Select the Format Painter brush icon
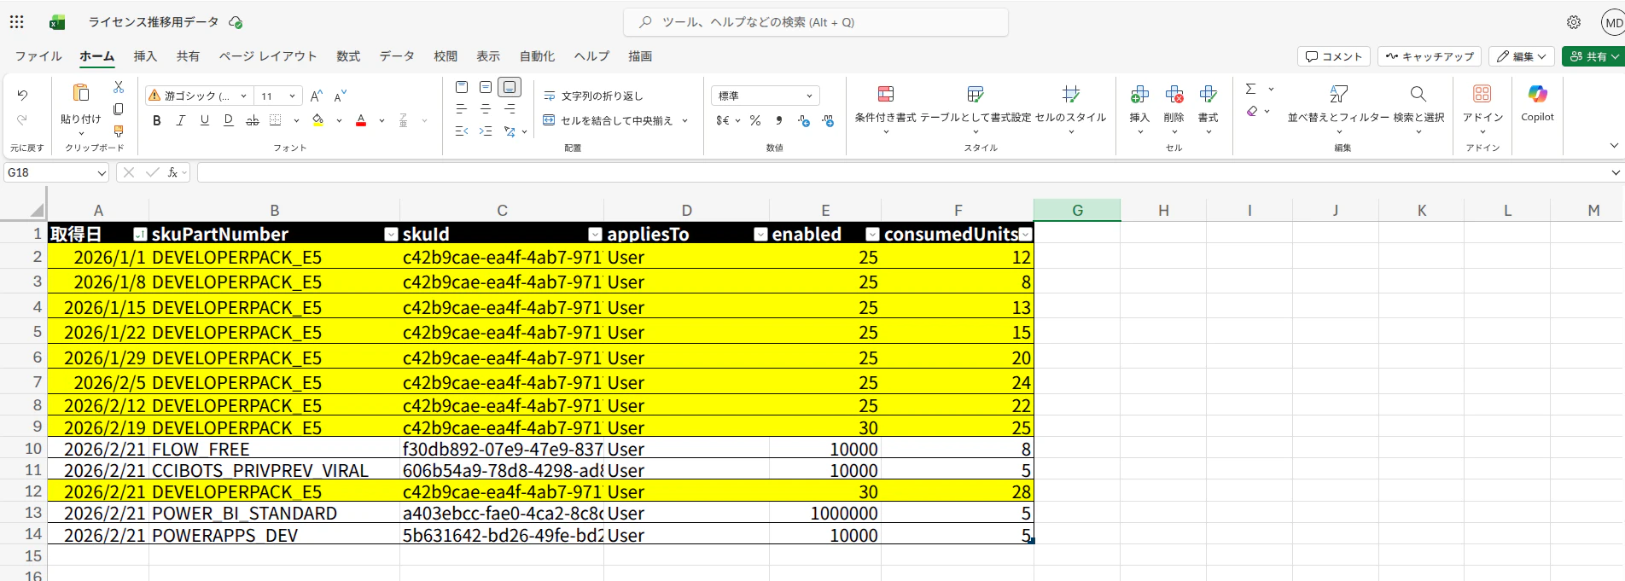Screen dimensions: 1625x581 click(x=119, y=131)
